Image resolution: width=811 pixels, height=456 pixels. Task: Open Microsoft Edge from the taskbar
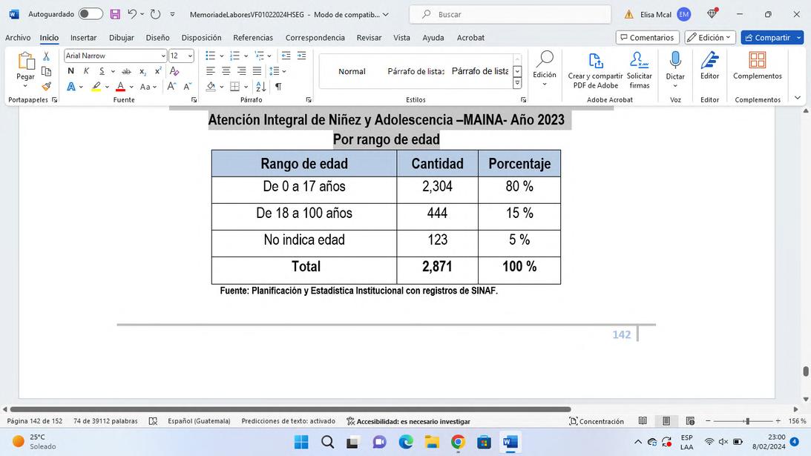406,442
